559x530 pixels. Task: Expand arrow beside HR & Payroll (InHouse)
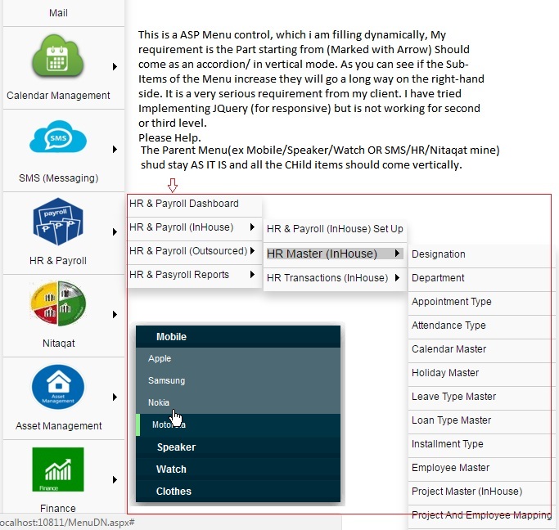point(252,227)
